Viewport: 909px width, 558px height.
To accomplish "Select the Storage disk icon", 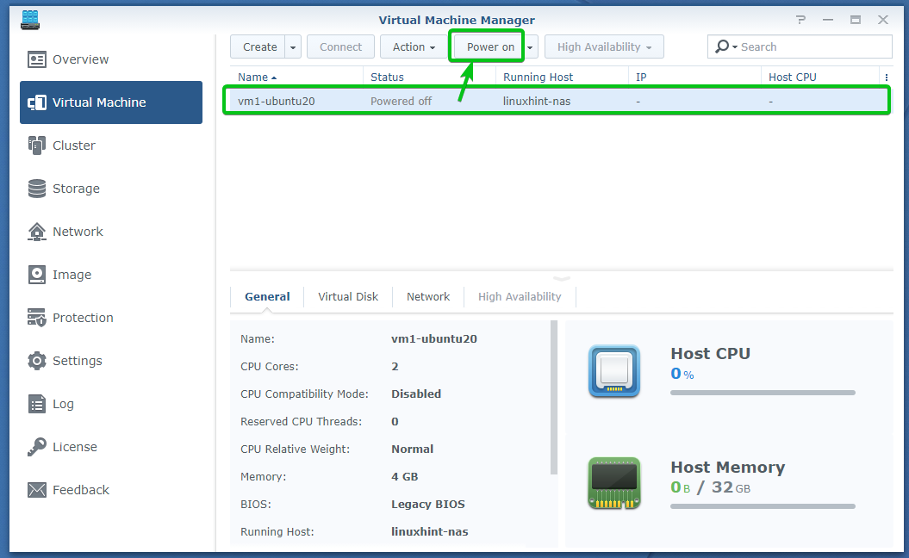I will (37, 189).
